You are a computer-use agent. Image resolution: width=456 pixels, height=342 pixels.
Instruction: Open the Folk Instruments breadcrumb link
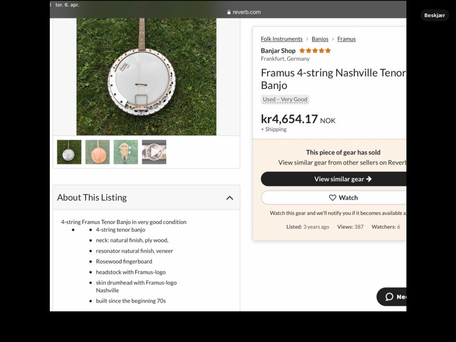[x=282, y=39]
